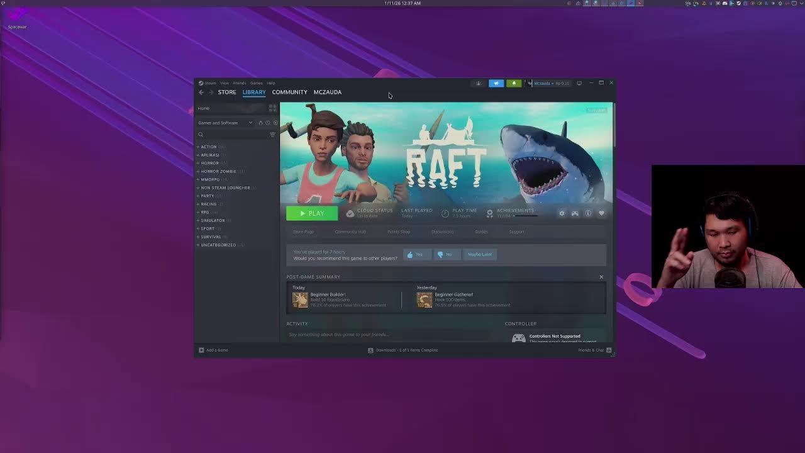805x453 pixels.
Task: Switch to the Library tab
Action: coord(254,92)
